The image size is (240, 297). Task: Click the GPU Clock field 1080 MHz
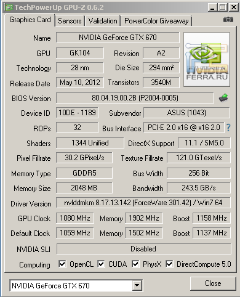pyautogui.click(x=75, y=218)
